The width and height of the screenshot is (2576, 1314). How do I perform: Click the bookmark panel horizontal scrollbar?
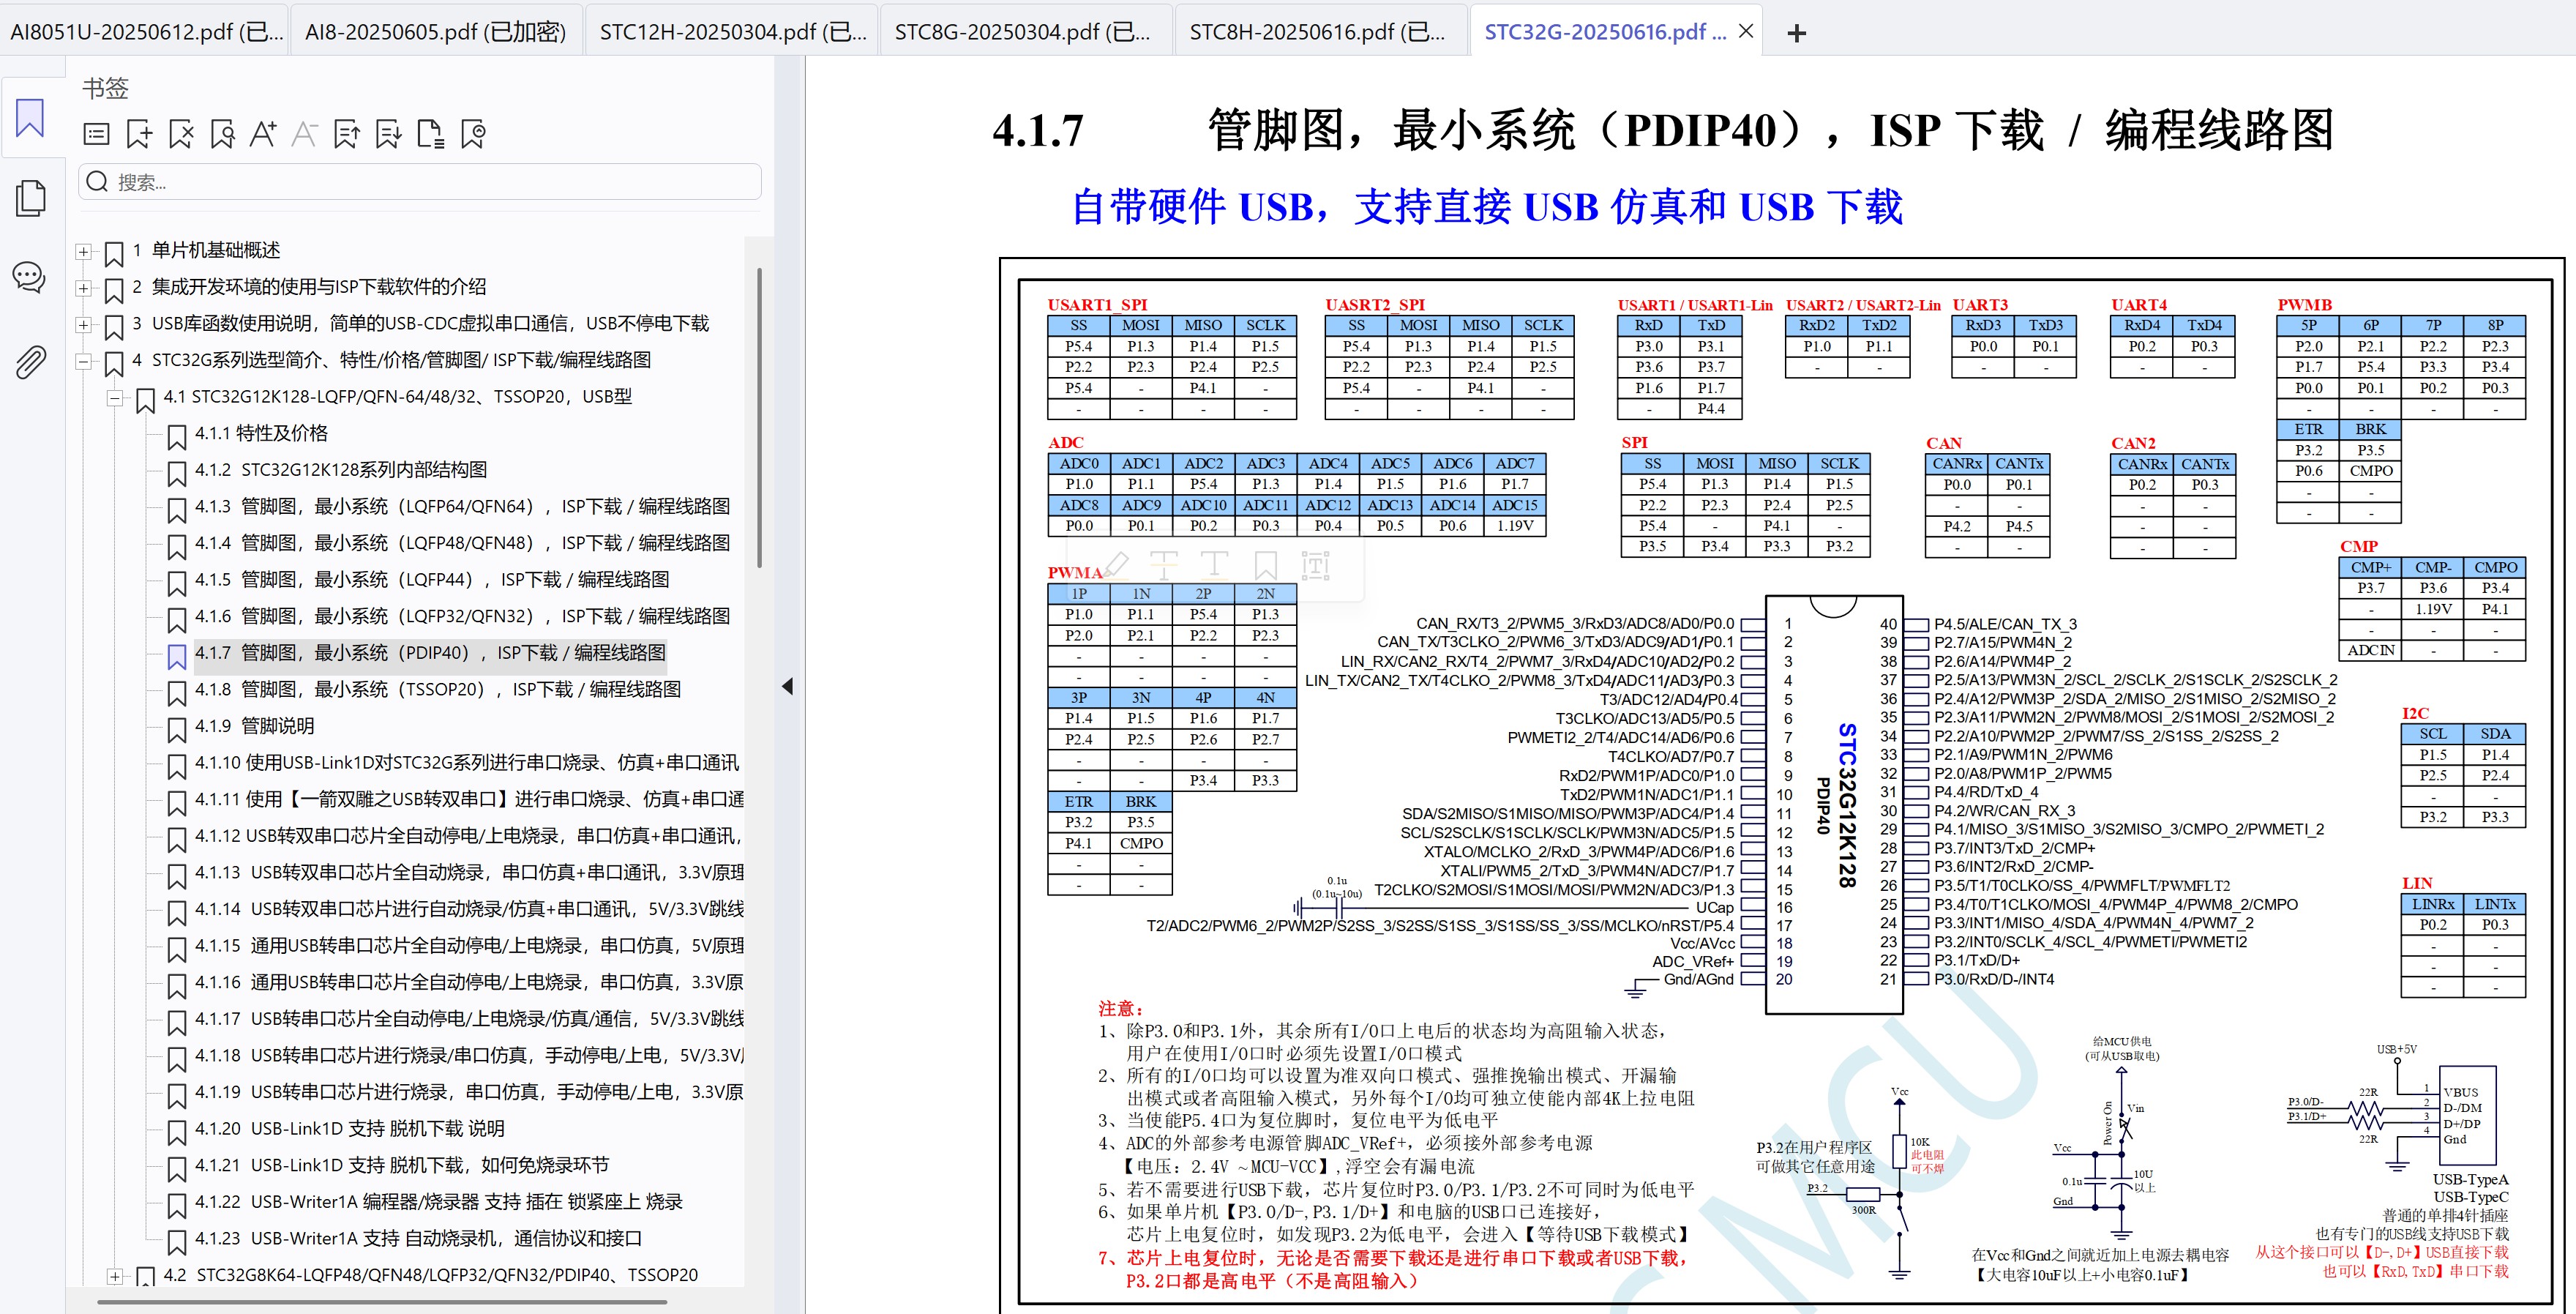click(382, 1302)
